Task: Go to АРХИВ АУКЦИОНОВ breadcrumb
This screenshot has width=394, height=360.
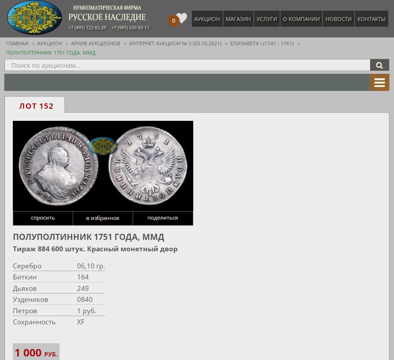Action: pyautogui.click(x=96, y=43)
